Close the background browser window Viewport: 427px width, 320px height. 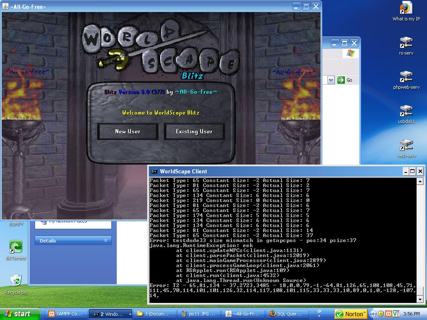[x=354, y=43]
